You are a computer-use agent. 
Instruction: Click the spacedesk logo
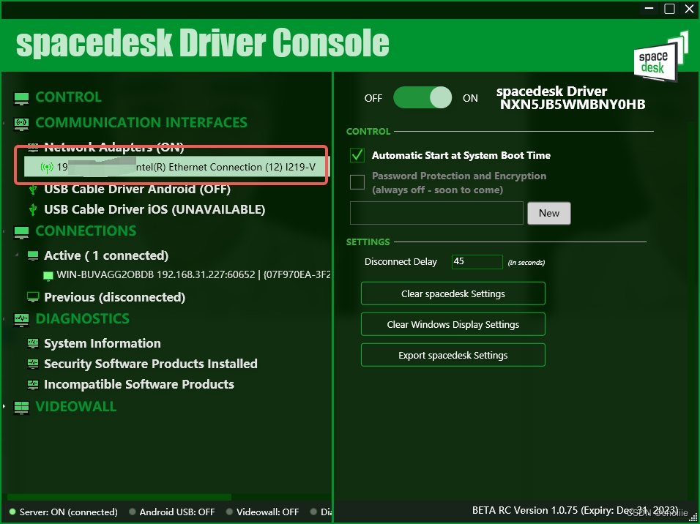coord(660,56)
